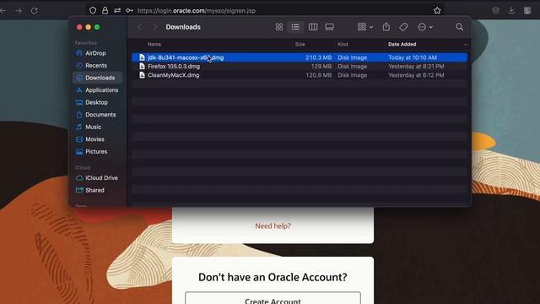
Task: Open the Finder More actions menu
Action: 425,27
